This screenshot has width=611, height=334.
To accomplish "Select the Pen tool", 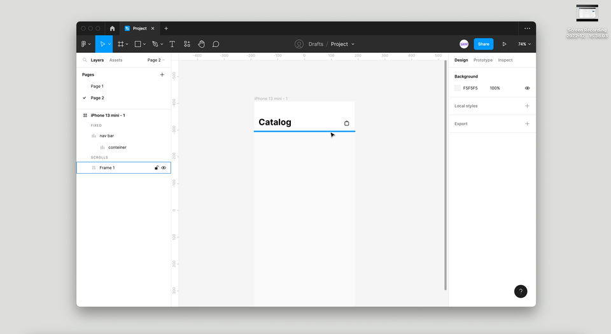I will 155,44.
